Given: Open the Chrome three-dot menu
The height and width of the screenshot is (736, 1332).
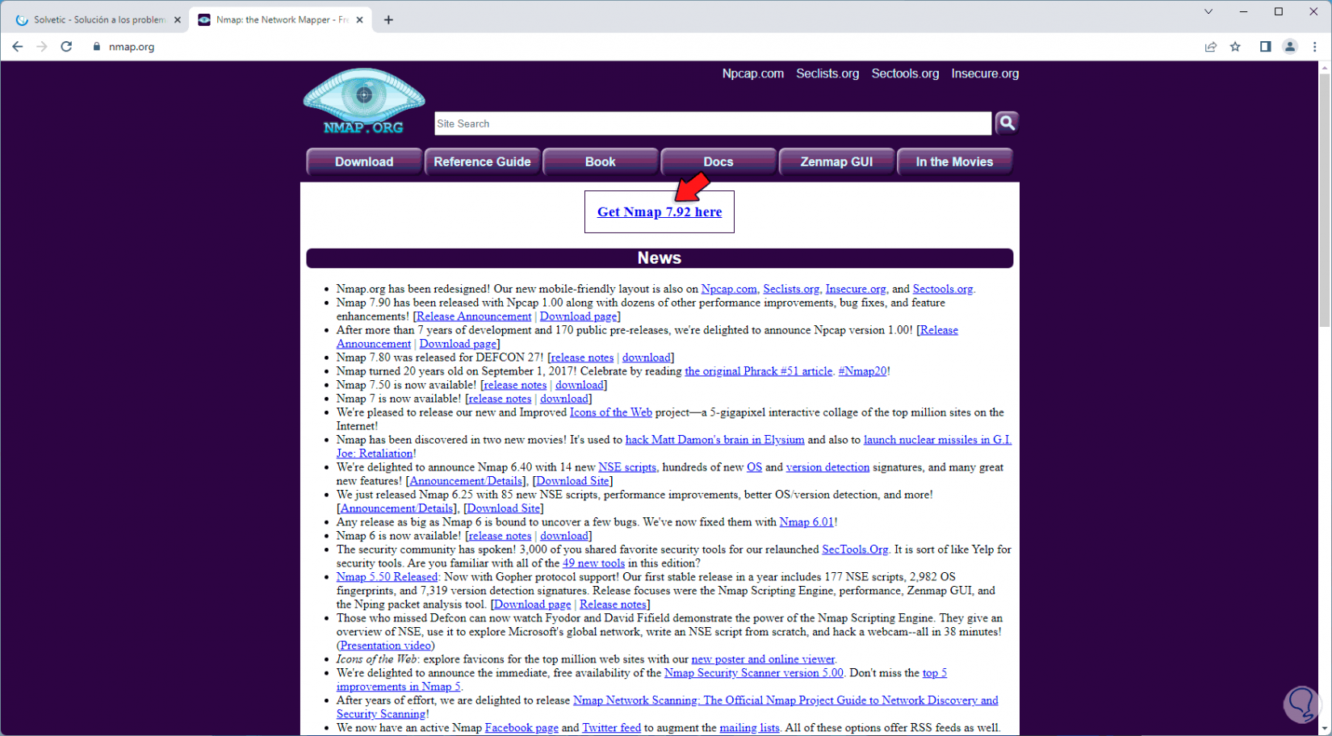Looking at the screenshot, I should 1315,47.
